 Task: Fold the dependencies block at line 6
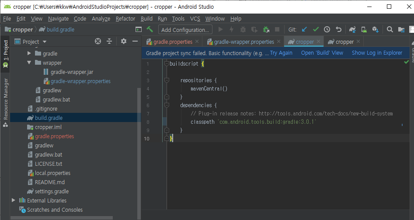[x=167, y=105]
